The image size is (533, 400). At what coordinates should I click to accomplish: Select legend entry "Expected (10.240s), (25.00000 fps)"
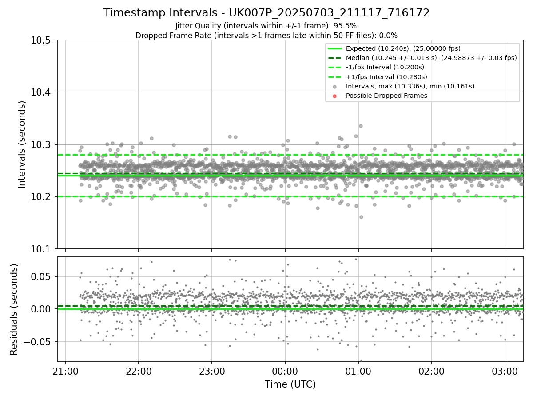point(403,48)
